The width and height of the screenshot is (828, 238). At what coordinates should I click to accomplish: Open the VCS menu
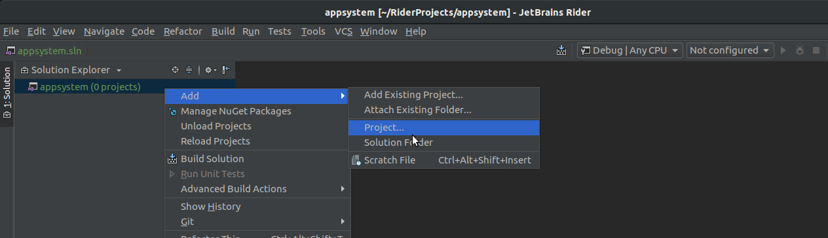344,31
